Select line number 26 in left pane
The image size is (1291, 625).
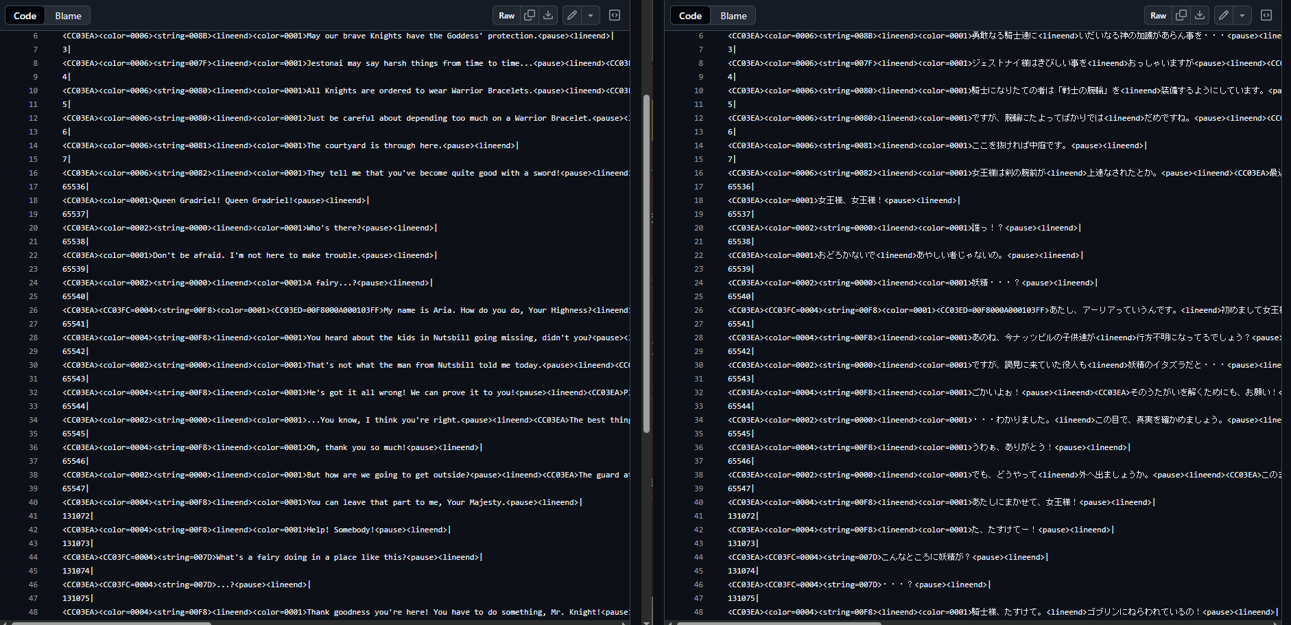tap(34, 310)
